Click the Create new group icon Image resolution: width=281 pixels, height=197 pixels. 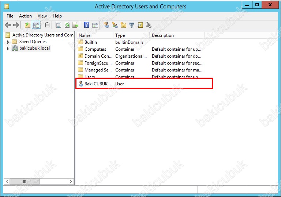[115, 25]
